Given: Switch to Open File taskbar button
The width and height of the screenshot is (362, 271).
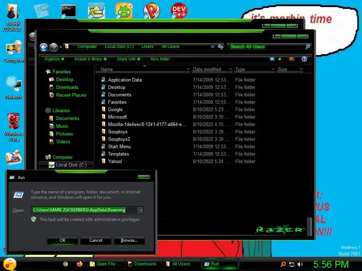Looking at the screenshot, I should [x=106, y=264].
